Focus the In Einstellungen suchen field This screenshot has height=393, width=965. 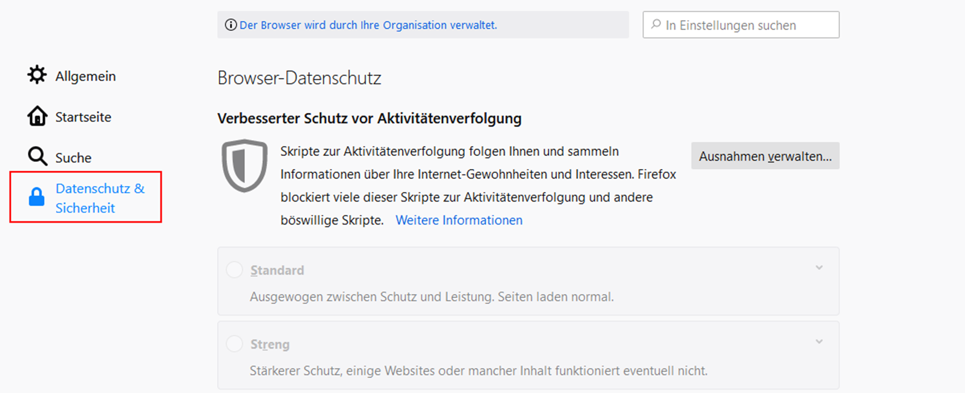point(747,25)
